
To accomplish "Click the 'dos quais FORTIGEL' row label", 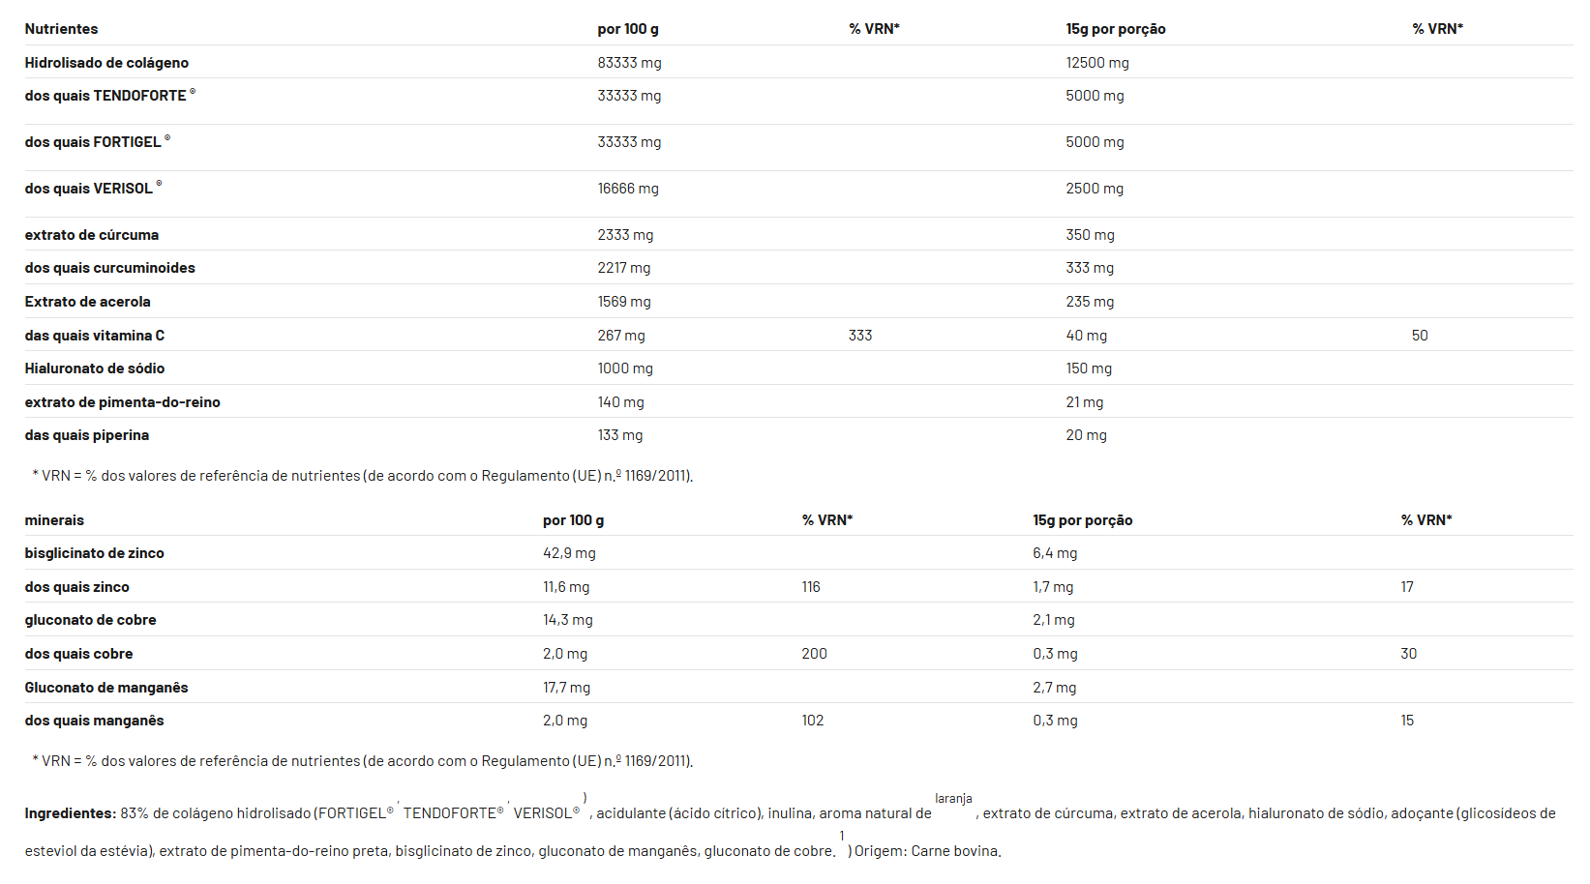I will (93, 142).
